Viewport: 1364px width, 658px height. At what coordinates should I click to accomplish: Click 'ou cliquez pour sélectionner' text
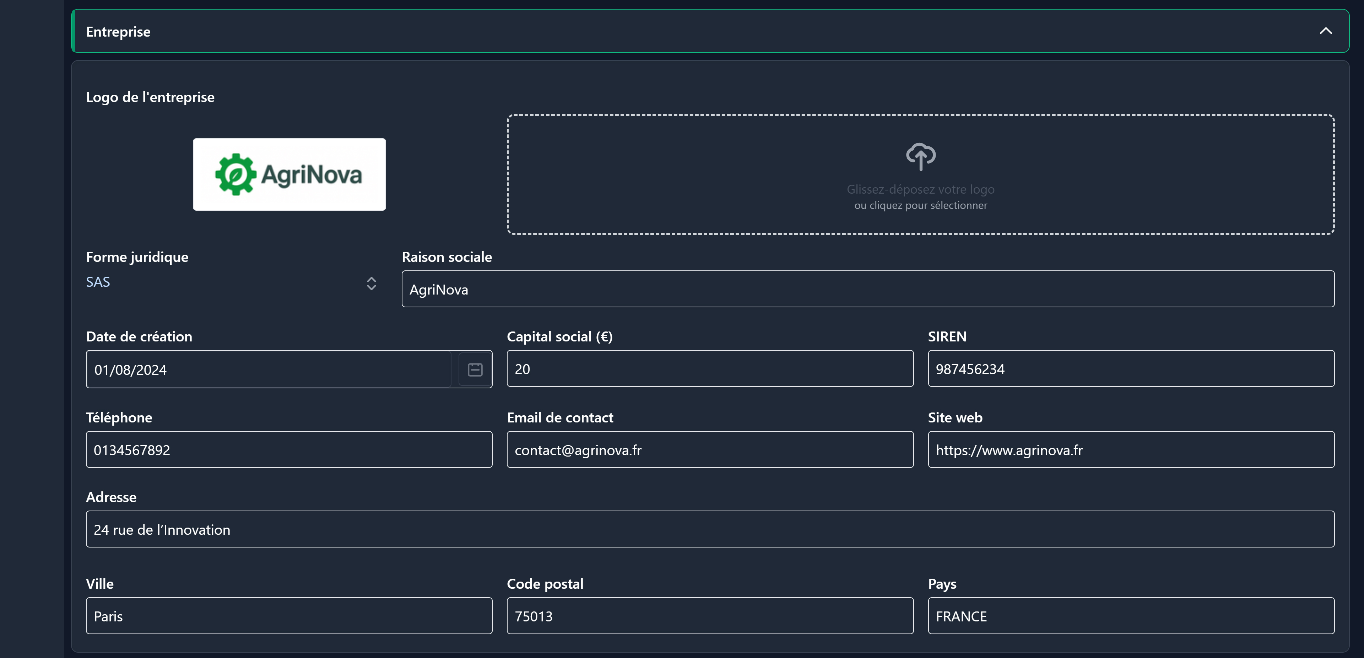[x=920, y=206]
